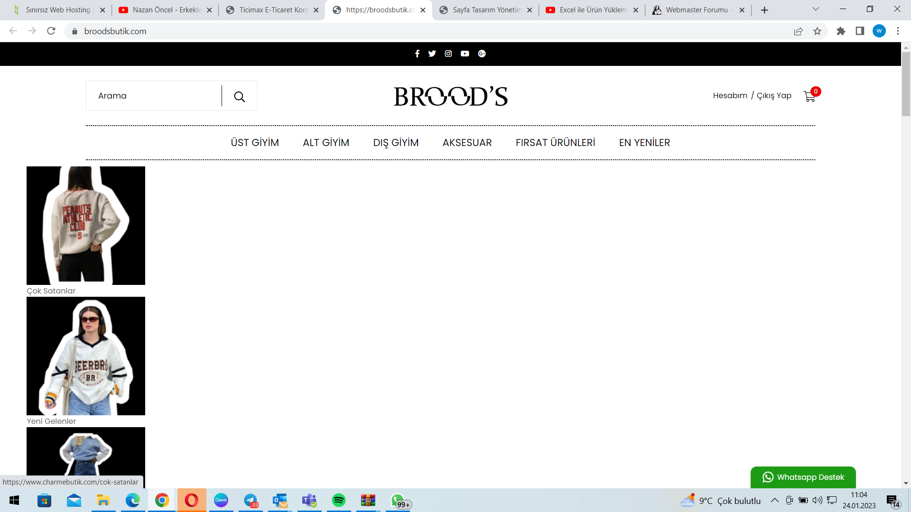Click the page vertical scrollbar thumb

pos(906,84)
